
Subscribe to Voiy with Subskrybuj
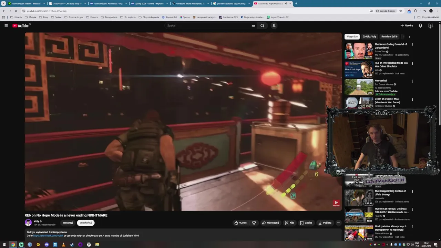point(85,223)
